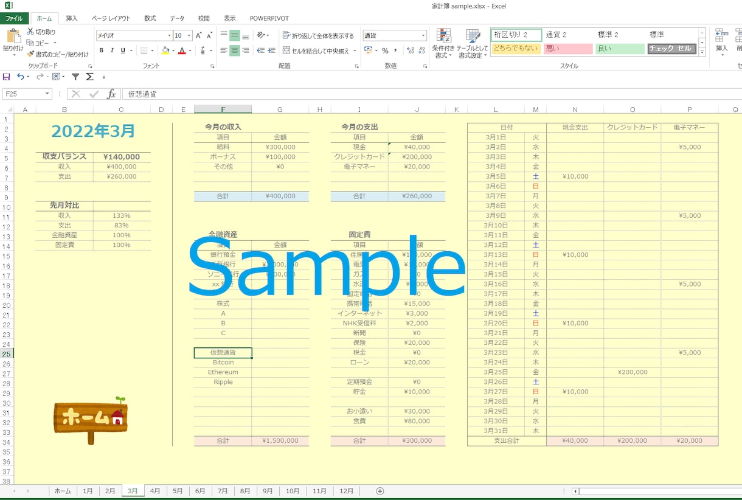Viewport: 742px width, 500px height.
Task: Click the Redo arrow
Action: 40,77
